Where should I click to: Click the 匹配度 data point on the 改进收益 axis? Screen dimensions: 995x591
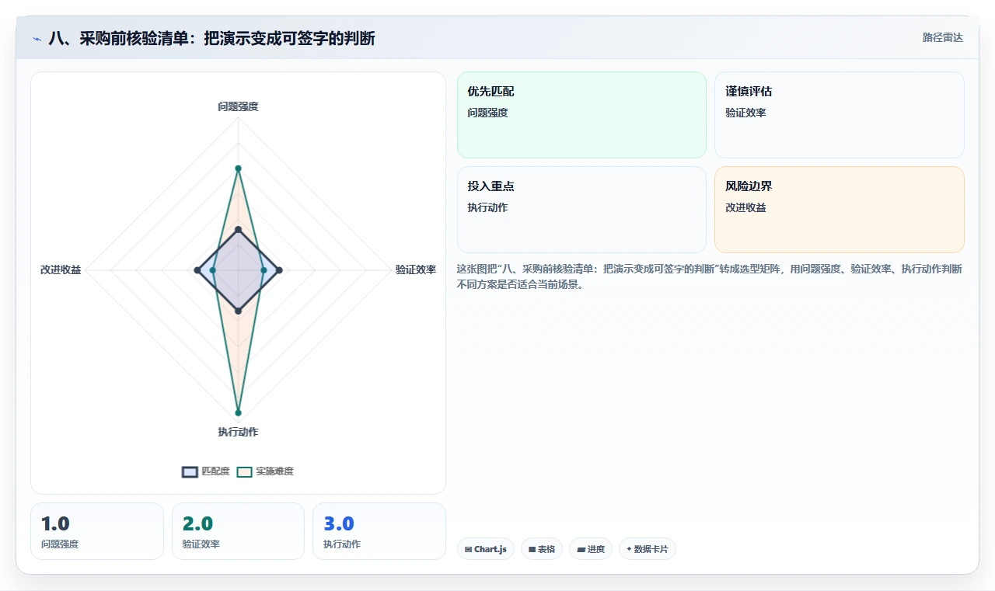(x=197, y=270)
